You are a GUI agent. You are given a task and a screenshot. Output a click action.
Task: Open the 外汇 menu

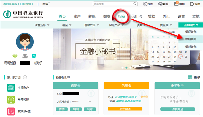pos(166,16)
